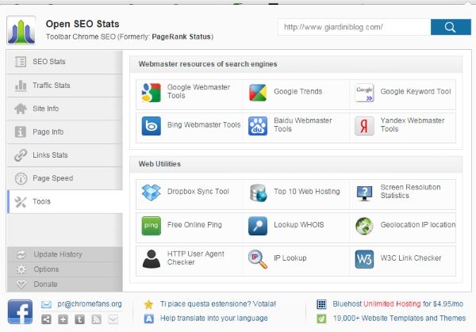Click the Google Keyword Tool icon
Image resolution: width=476 pixels, height=332 pixels.
[x=364, y=93]
